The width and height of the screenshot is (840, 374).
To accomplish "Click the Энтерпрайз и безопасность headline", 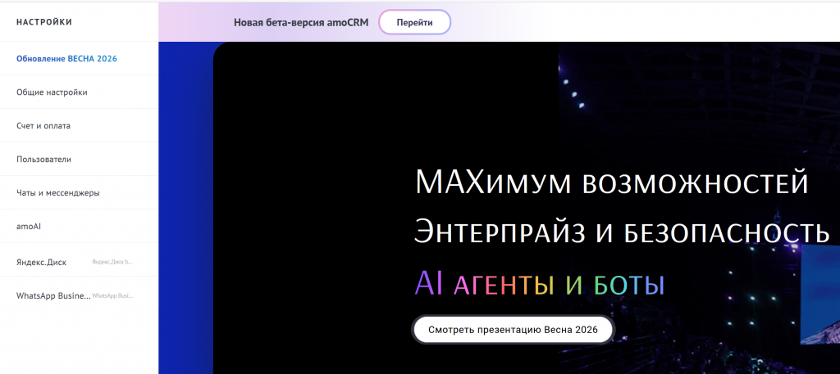I will click(x=622, y=232).
